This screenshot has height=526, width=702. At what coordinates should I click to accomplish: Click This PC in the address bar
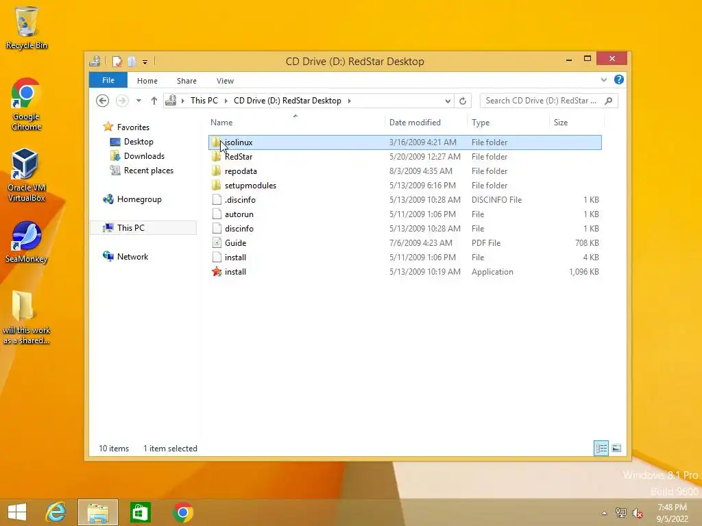point(204,101)
